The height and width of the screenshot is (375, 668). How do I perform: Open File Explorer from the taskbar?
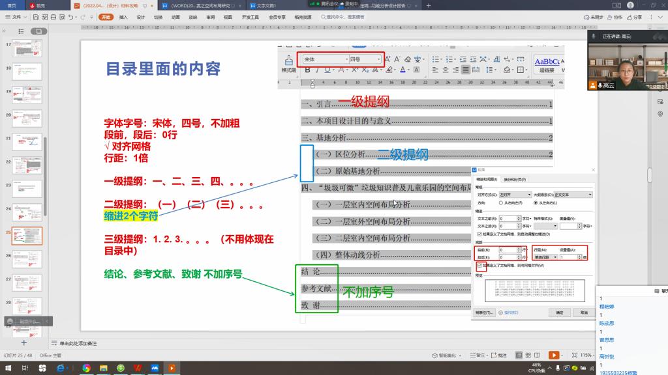104,368
